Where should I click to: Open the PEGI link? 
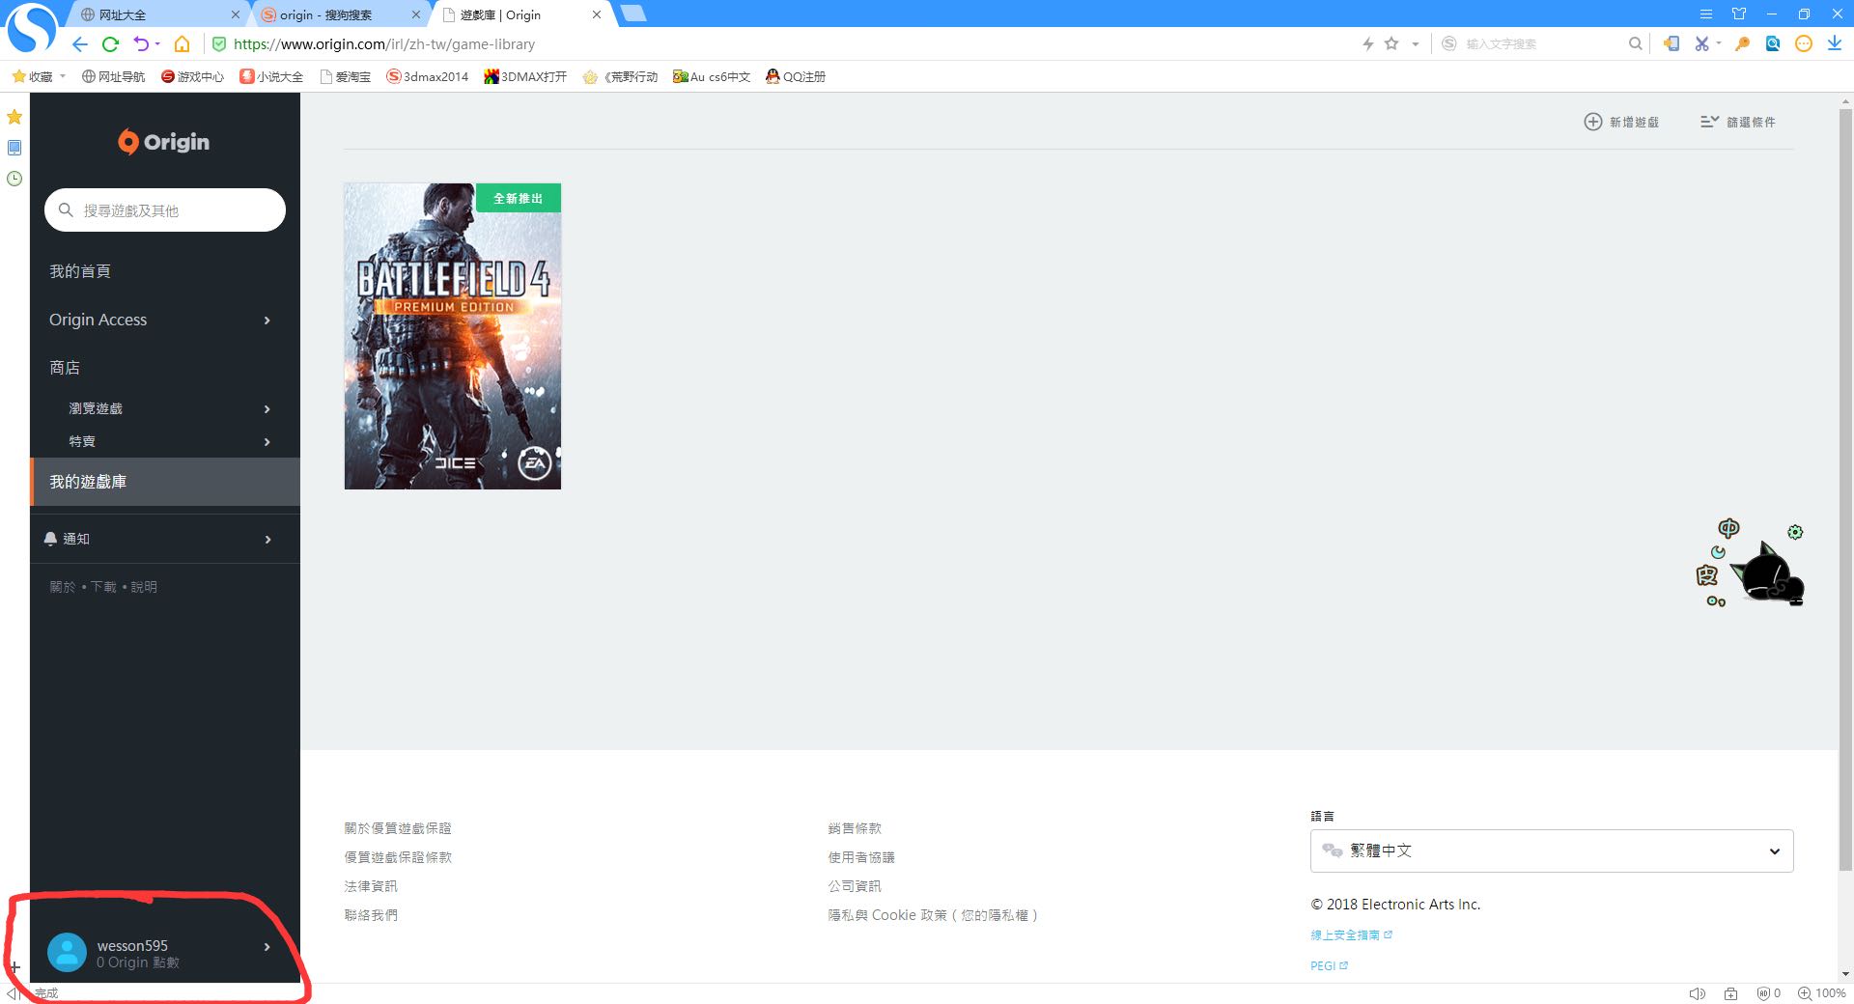(1329, 965)
